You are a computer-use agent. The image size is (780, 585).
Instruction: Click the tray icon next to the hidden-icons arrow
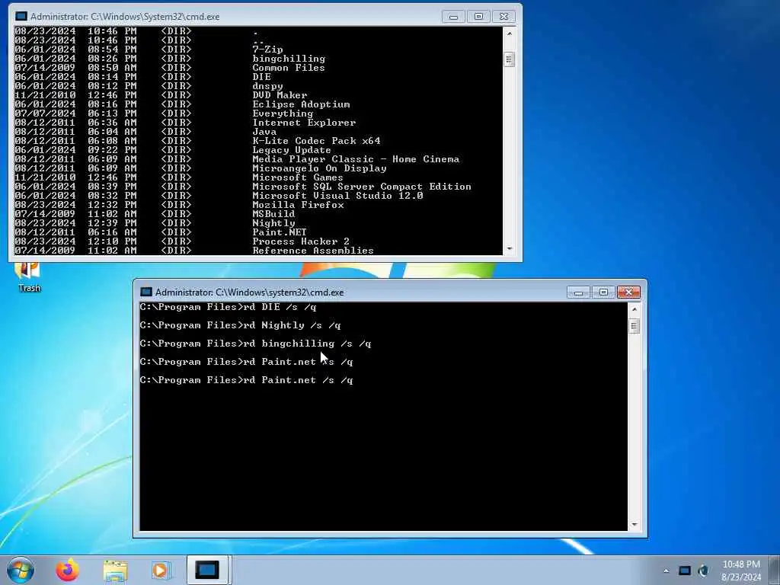pos(685,571)
